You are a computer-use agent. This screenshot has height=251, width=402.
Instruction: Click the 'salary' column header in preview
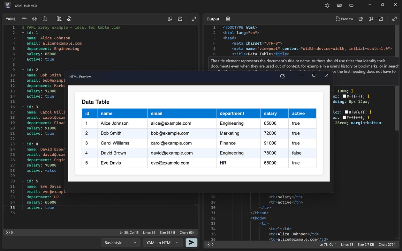click(274, 114)
